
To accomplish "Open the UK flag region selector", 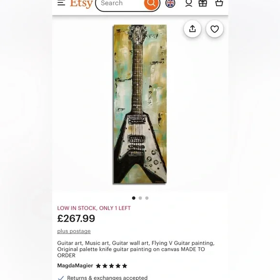I will (x=170, y=3).
